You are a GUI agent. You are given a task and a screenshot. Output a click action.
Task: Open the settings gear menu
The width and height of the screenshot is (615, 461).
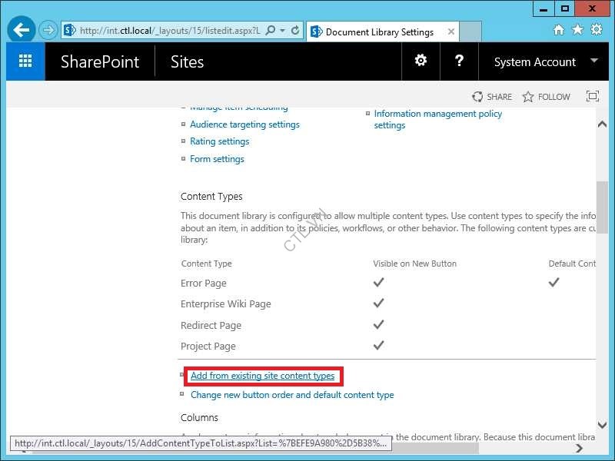421,61
